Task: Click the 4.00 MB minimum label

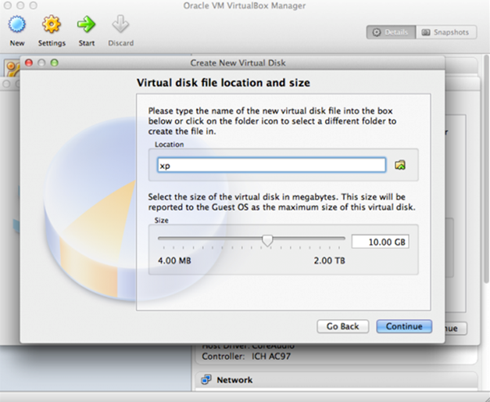Action: point(174,260)
